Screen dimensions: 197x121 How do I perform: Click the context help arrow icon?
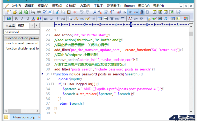178,12
